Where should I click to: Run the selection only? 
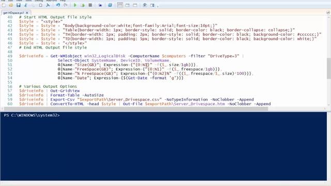83,5
